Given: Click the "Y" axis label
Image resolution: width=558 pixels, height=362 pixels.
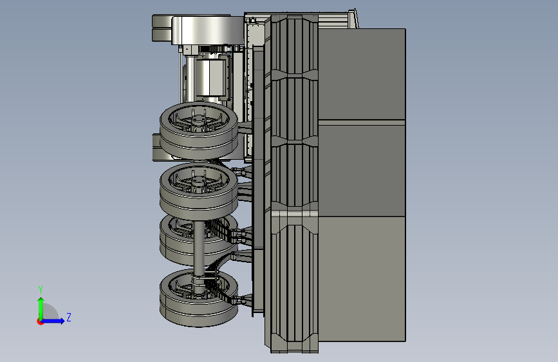Looking at the screenshot, I should click(41, 289).
